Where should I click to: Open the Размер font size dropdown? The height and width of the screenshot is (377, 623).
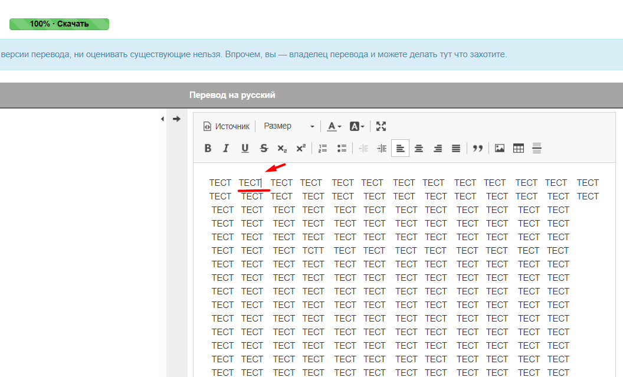point(289,126)
